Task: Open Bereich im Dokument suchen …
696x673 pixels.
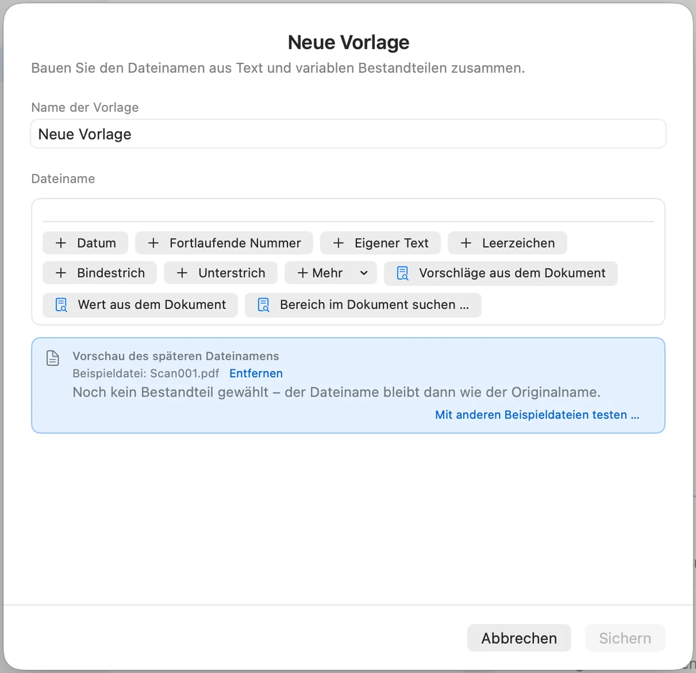Action: click(363, 304)
